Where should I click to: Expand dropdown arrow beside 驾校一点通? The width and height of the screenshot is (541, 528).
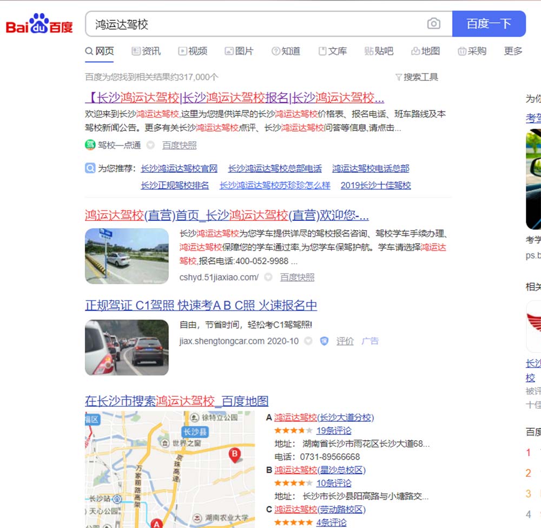[151, 145]
